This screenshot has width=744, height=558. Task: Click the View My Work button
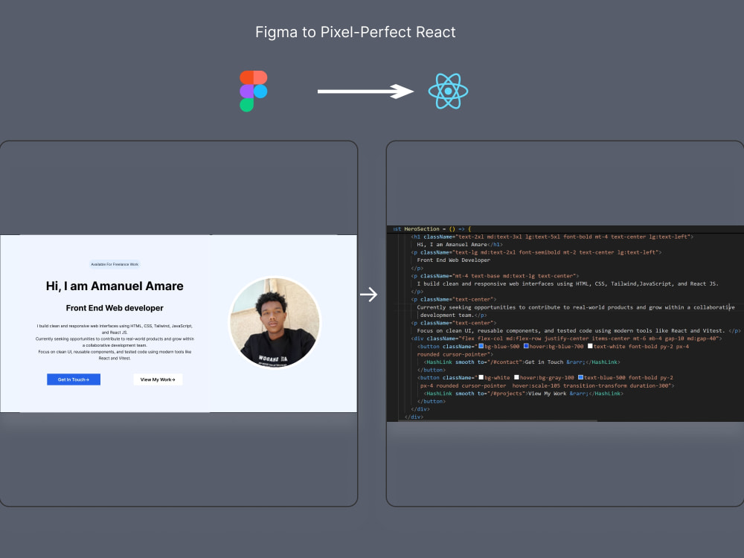pyautogui.click(x=158, y=379)
